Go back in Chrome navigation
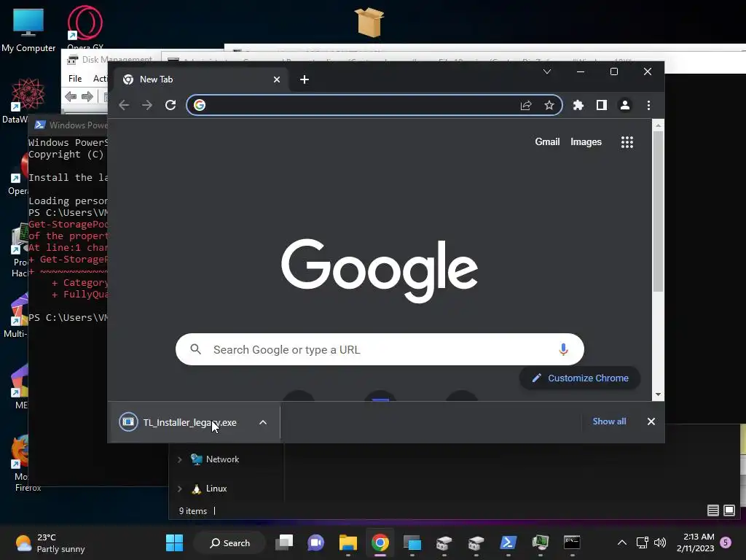 coord(124,105)
